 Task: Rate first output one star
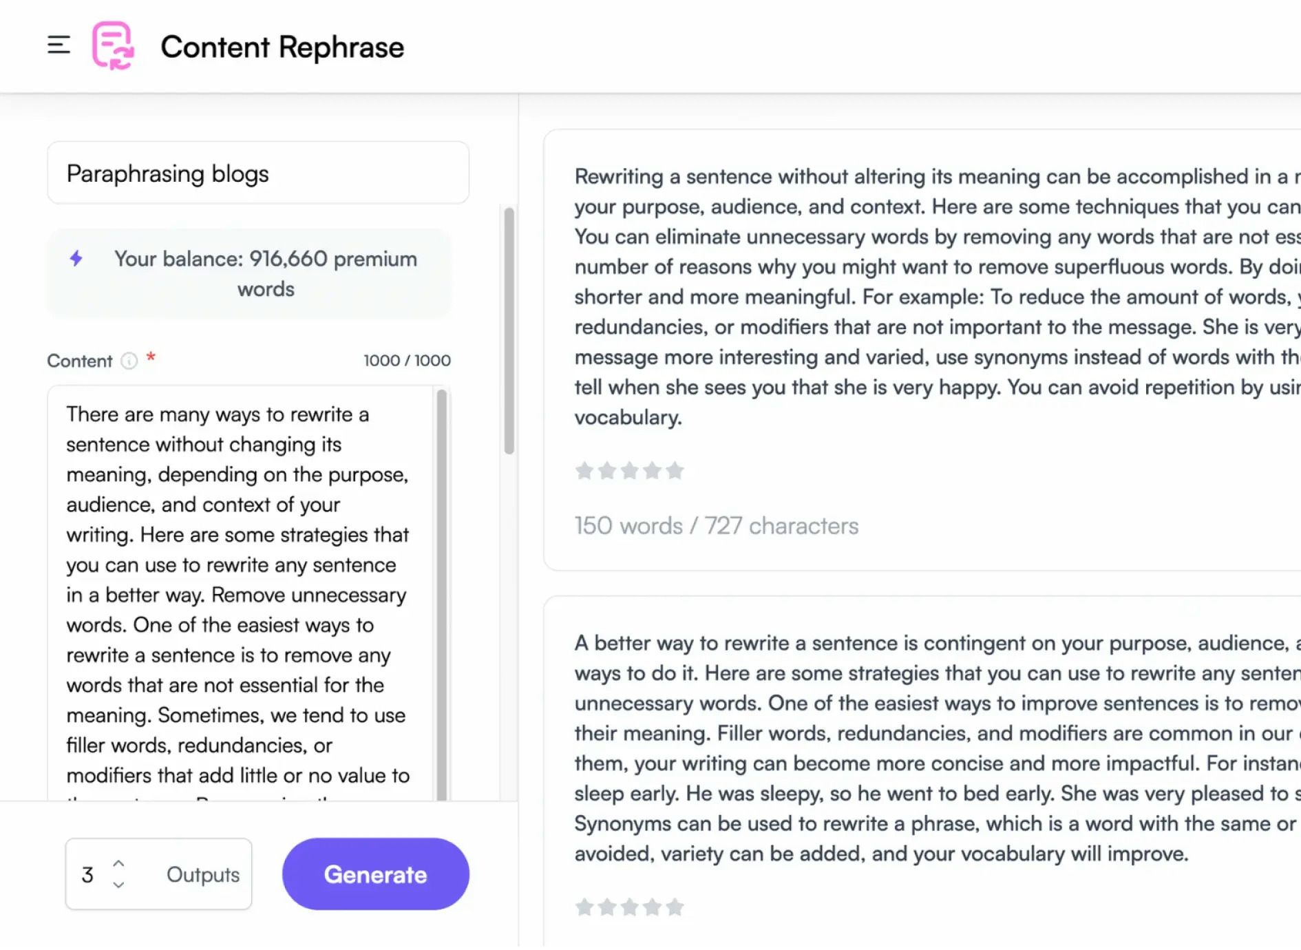(x=584, y=471)
